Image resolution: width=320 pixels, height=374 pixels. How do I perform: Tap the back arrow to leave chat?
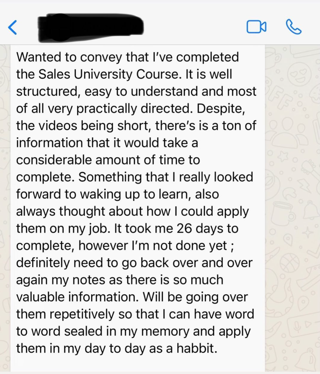click(x=12, y=27)
